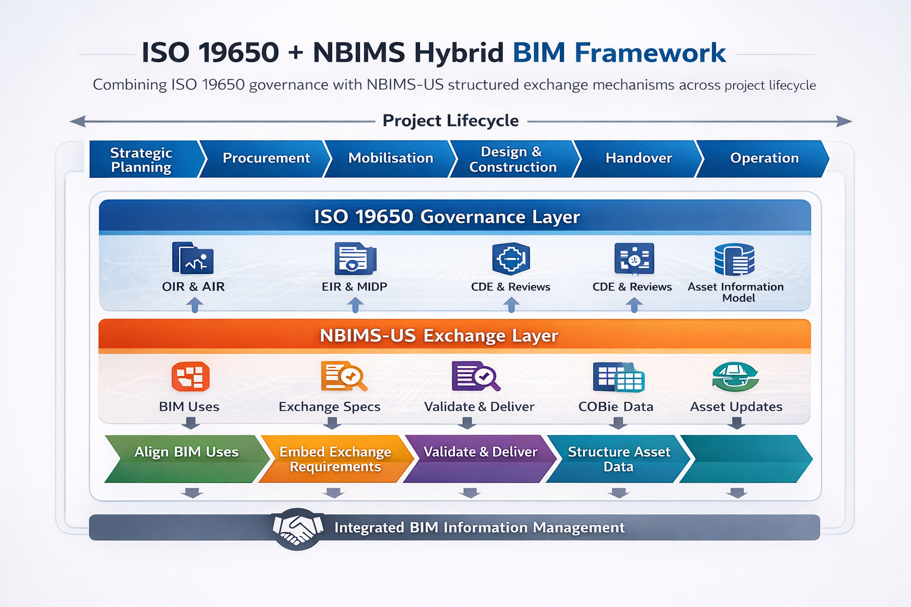911x607 pixels.
Task: Choose the Handover lifecycle stage
Action: tap(638, 158)
